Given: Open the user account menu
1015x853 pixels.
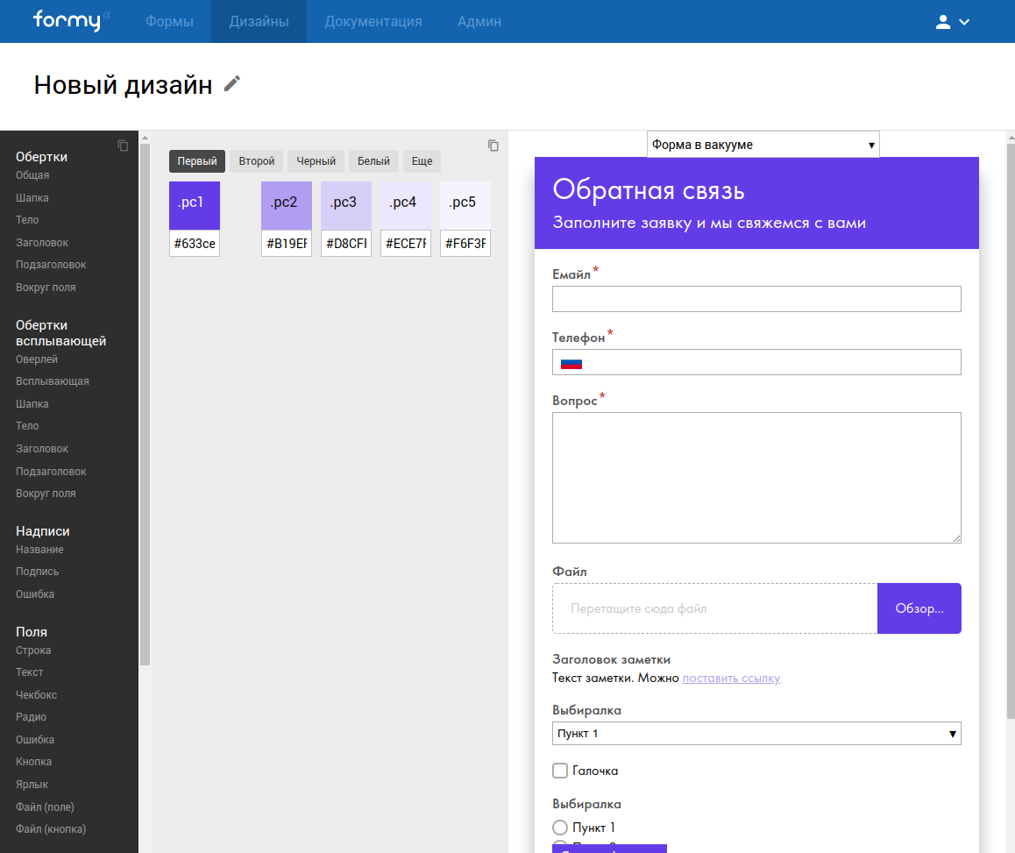Looking at the screenshot, I should click(x=952, y=22).
